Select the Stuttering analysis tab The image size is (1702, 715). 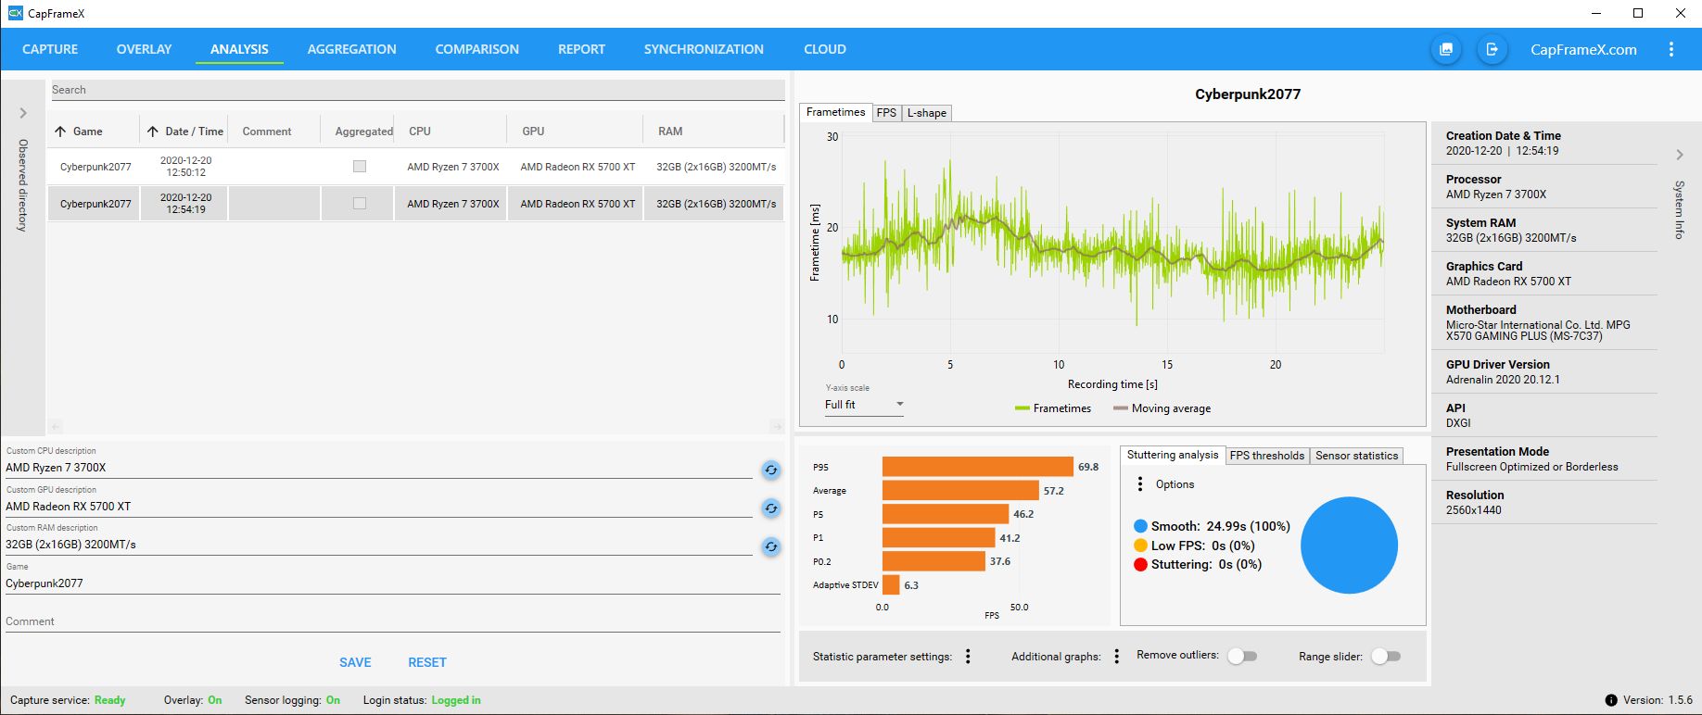tap(1173, 455)
